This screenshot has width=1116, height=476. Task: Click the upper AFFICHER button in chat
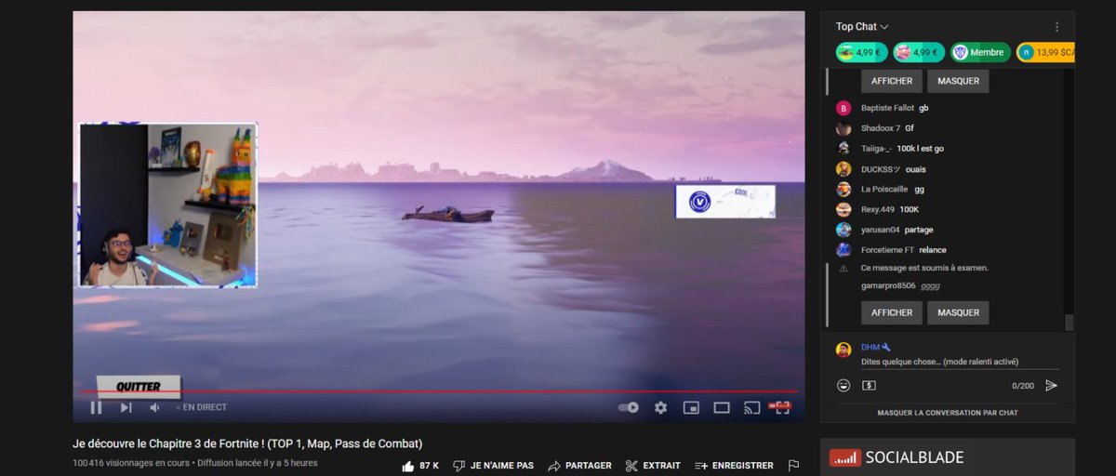(x=891, y=81)
